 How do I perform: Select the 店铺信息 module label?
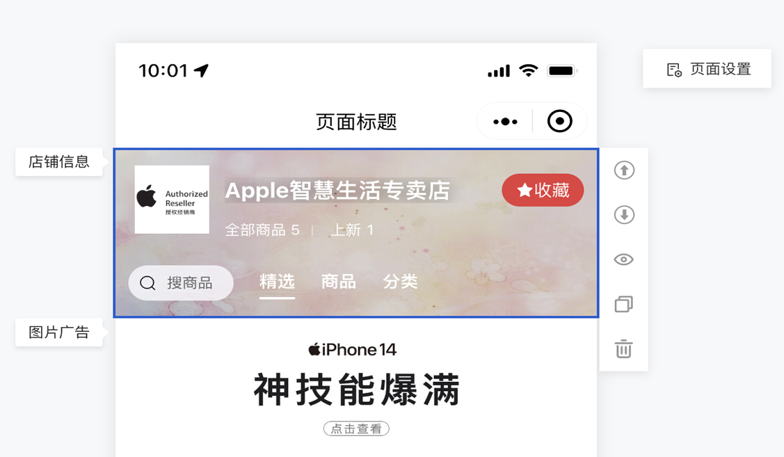tap(59, 162)
